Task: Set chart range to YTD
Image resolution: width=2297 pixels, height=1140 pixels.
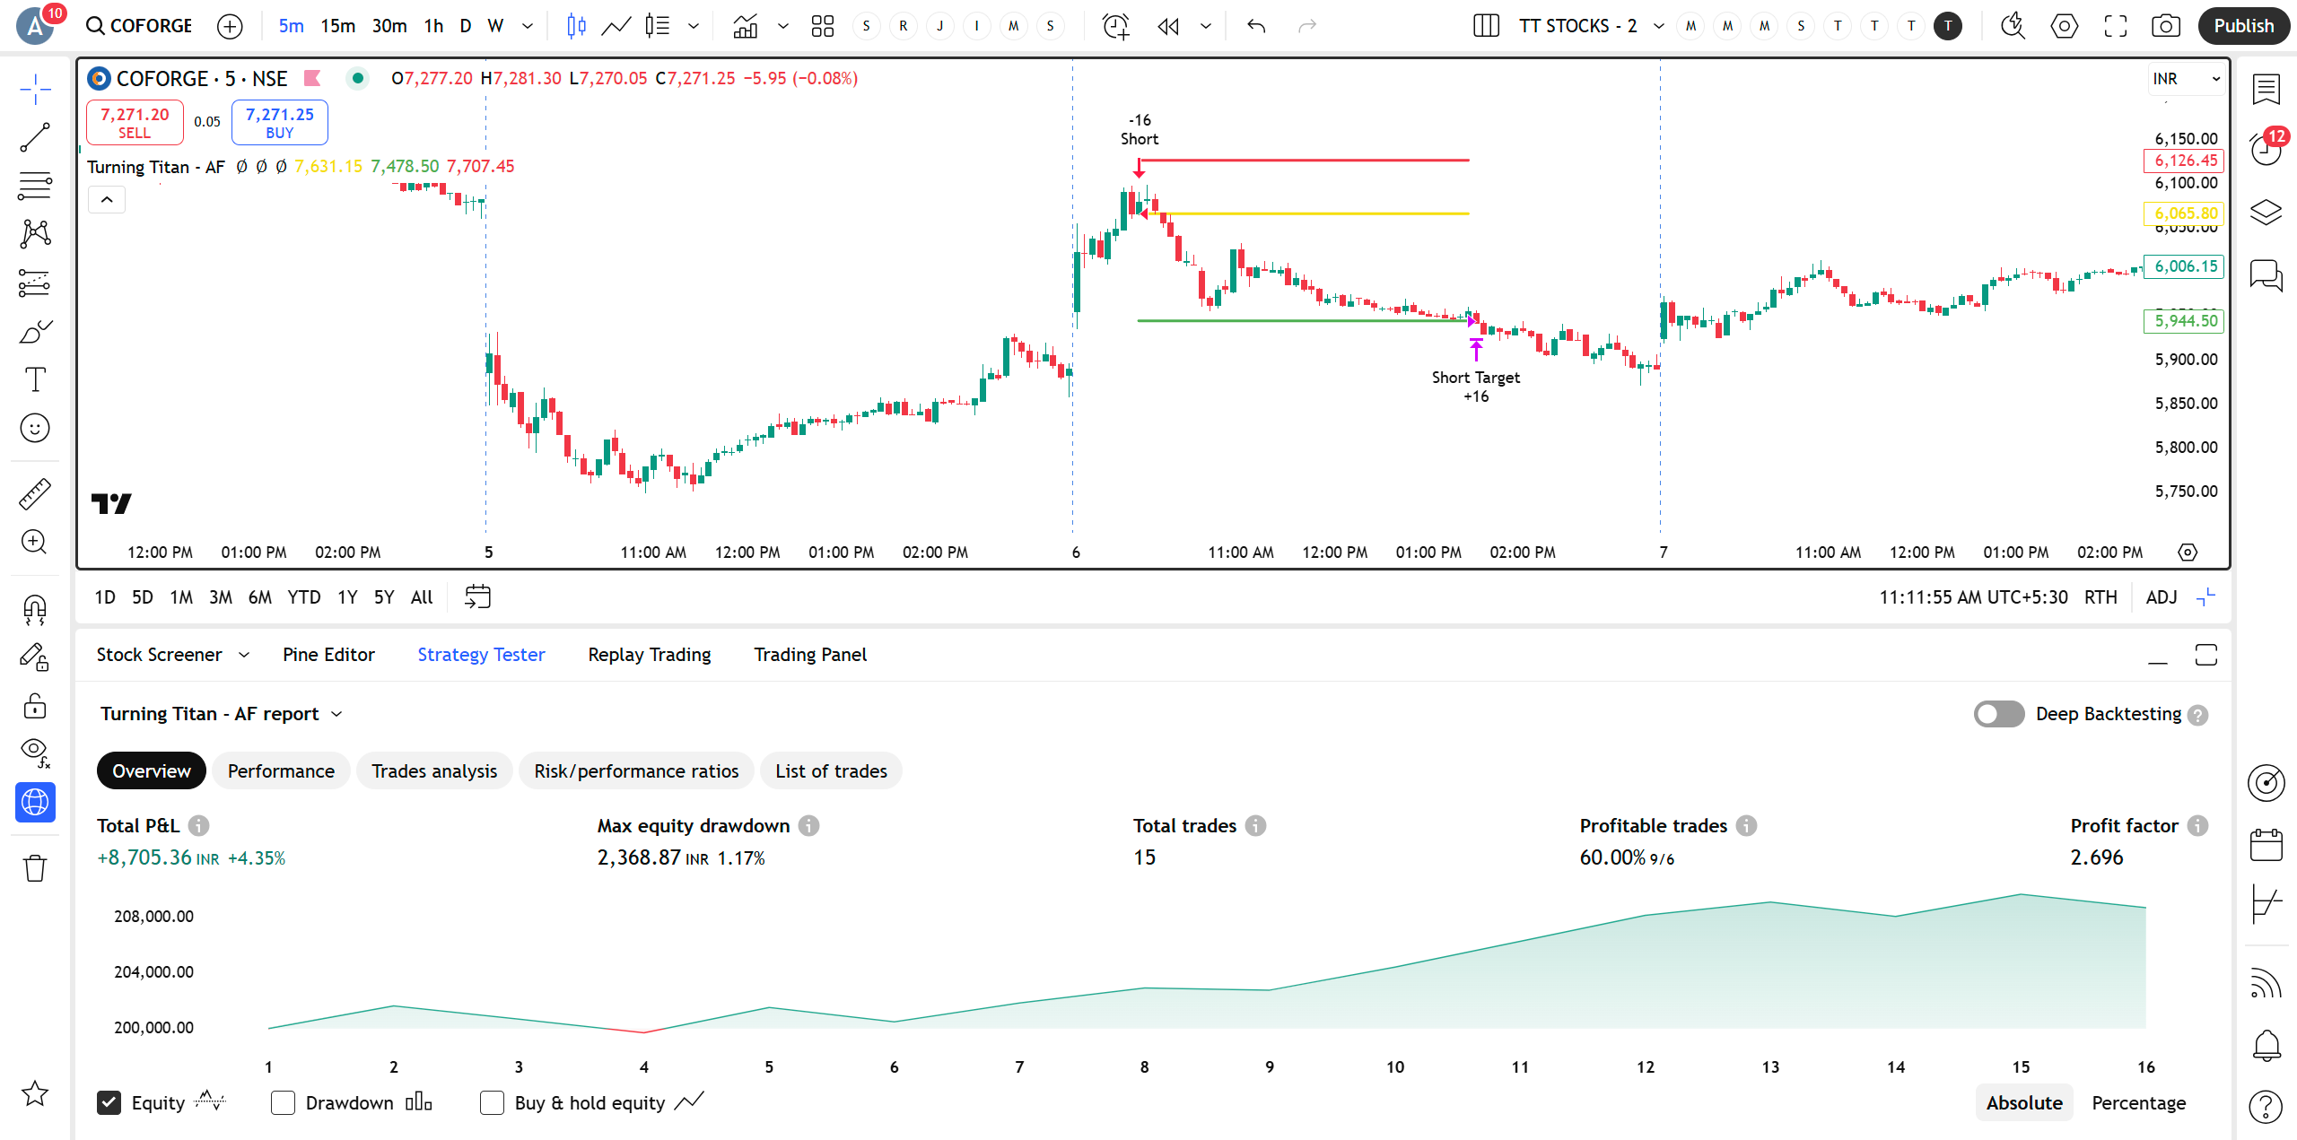Action: pyautogui.click(x=304, y=597)
